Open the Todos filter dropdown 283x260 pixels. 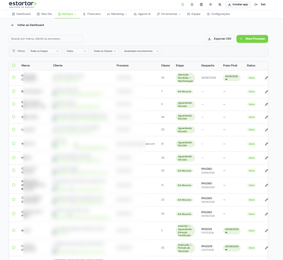76,51
